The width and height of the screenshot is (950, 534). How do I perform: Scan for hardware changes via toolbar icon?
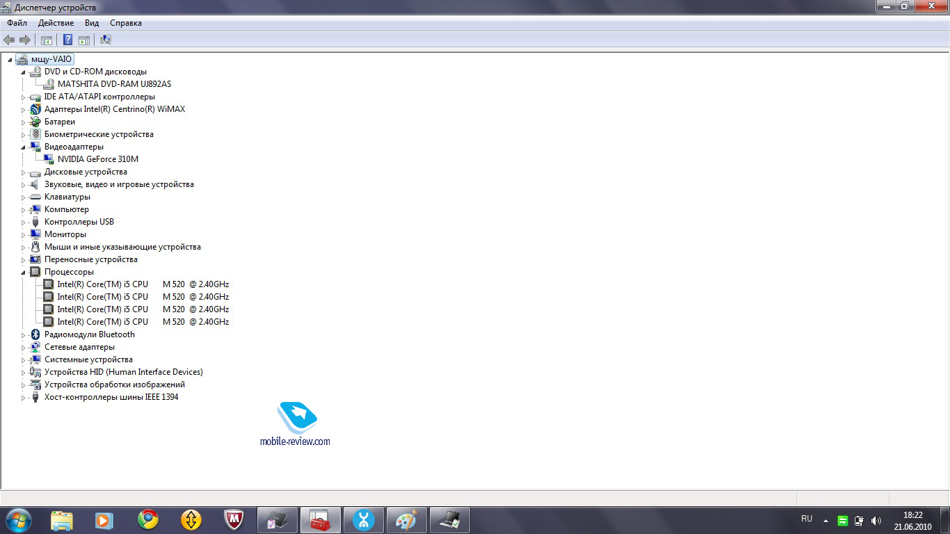click(x=106, y=40)
